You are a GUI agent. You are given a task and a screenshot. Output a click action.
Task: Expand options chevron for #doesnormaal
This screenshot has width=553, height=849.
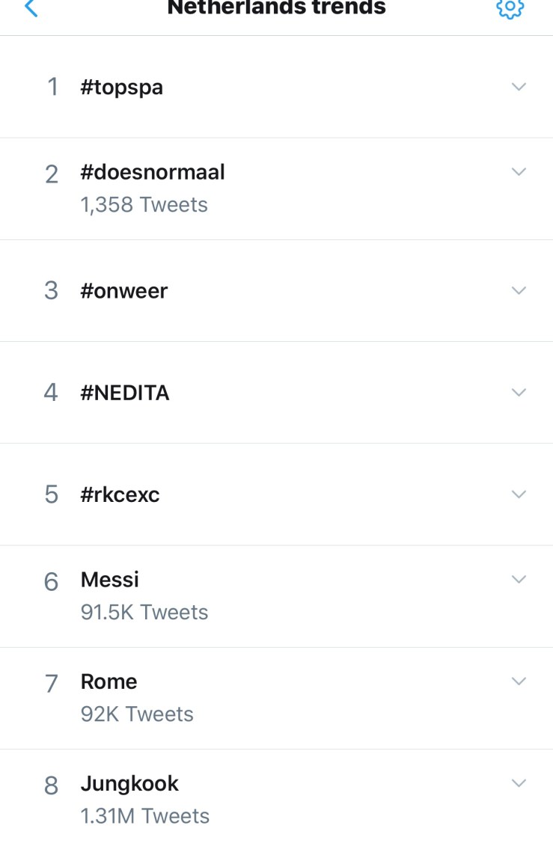519,172
